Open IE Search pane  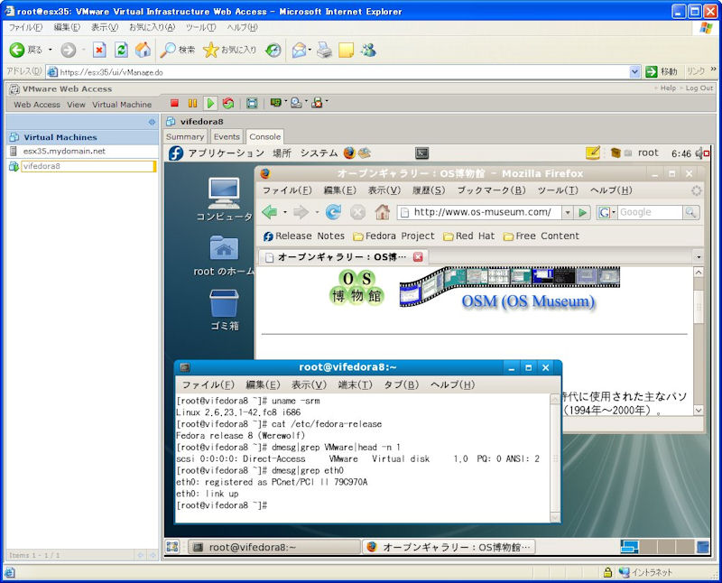[178, 50]
